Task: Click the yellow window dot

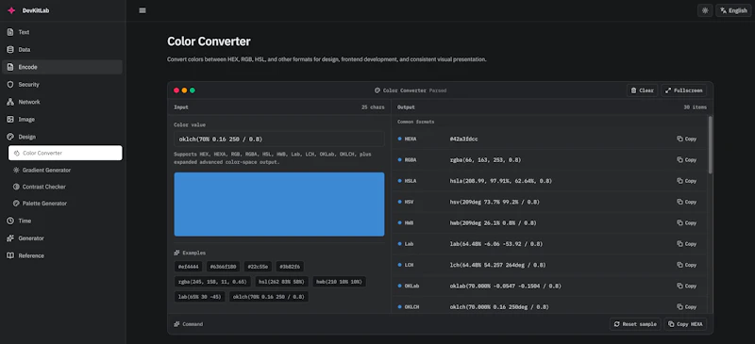Action: (184, 90)
